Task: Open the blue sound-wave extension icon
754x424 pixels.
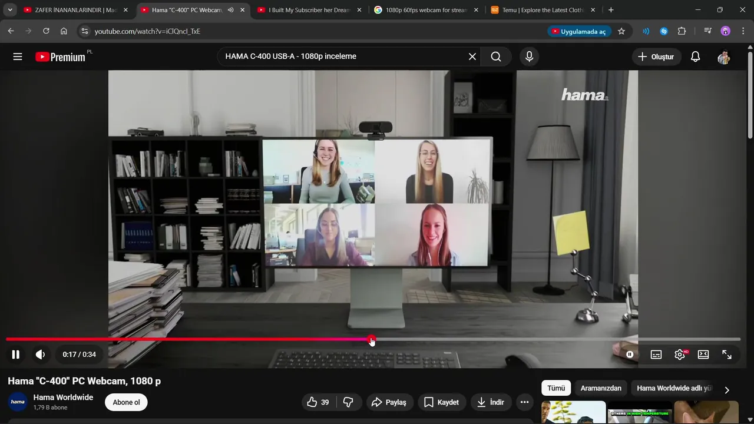Action: tap(646, 31)
